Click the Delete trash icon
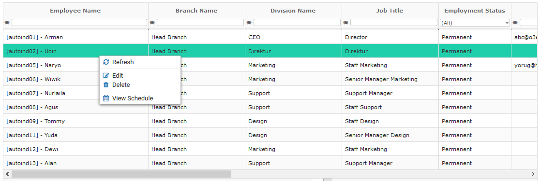Screen dimensions: 540x181 click(x=106, y=84)
